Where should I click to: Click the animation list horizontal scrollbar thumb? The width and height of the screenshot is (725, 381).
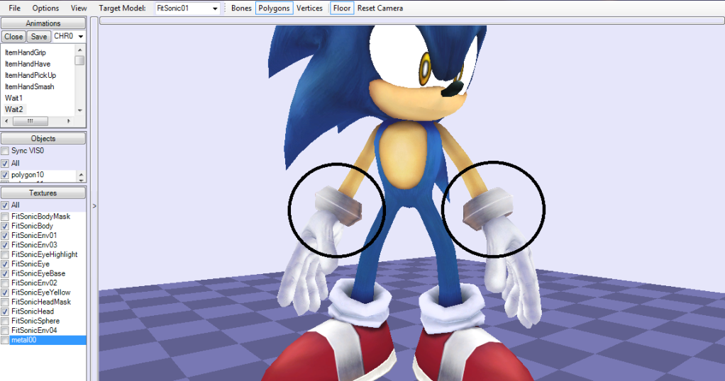[x=30, y=121]
